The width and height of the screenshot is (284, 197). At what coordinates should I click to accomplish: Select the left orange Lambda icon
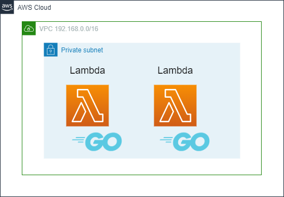[x=87, y=105]
